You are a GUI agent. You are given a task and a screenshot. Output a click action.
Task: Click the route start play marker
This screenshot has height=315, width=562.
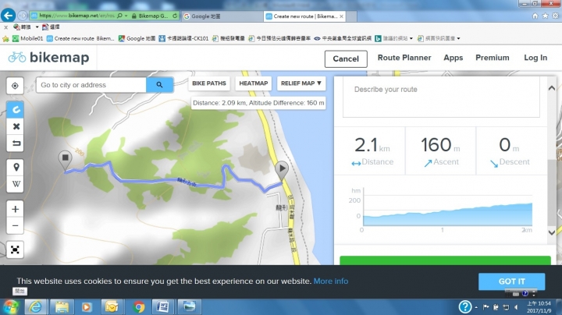coord(282,170)
